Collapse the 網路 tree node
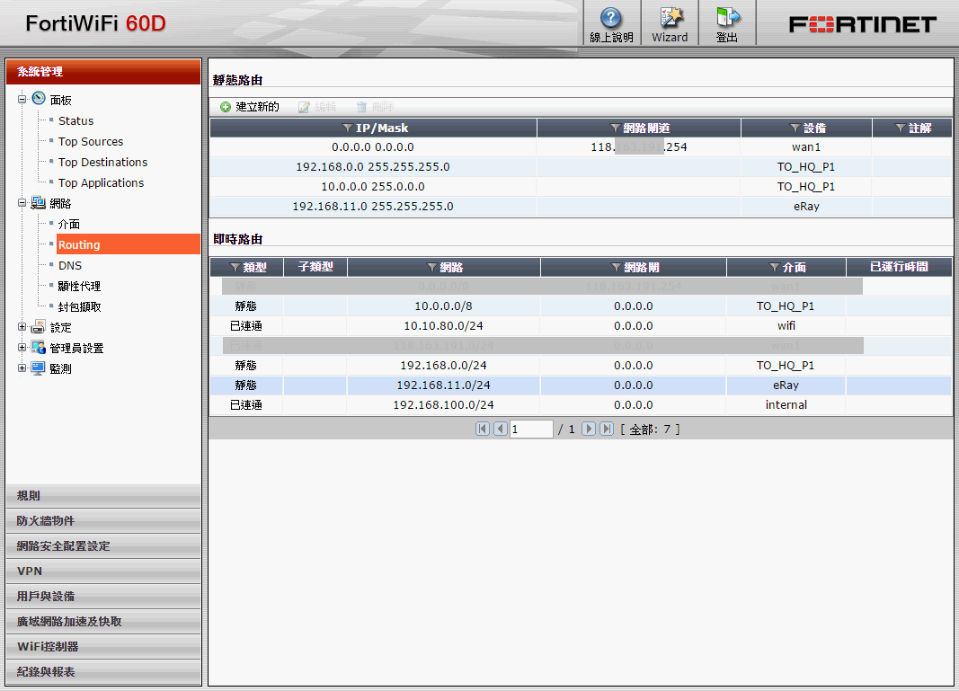Screen dimensions: 959x691 (x=22, y=202)
